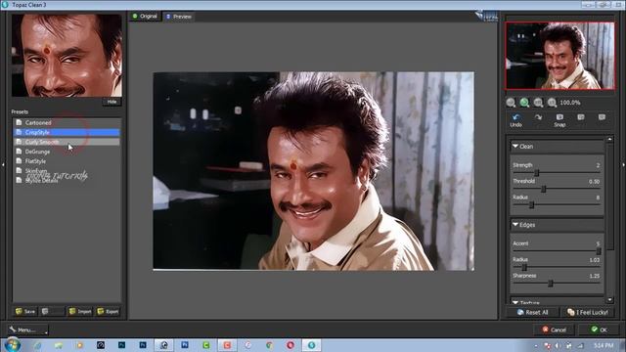
Task: Collapse the right panel arrow
Action: click(623, 164)
